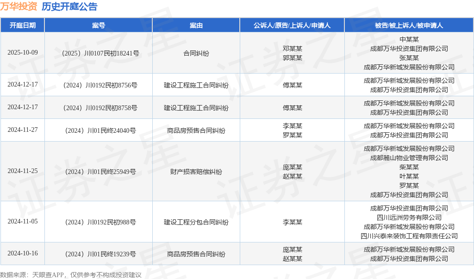Click plaintiff 傅某某 in the 8758号 row

click(293, 108)
